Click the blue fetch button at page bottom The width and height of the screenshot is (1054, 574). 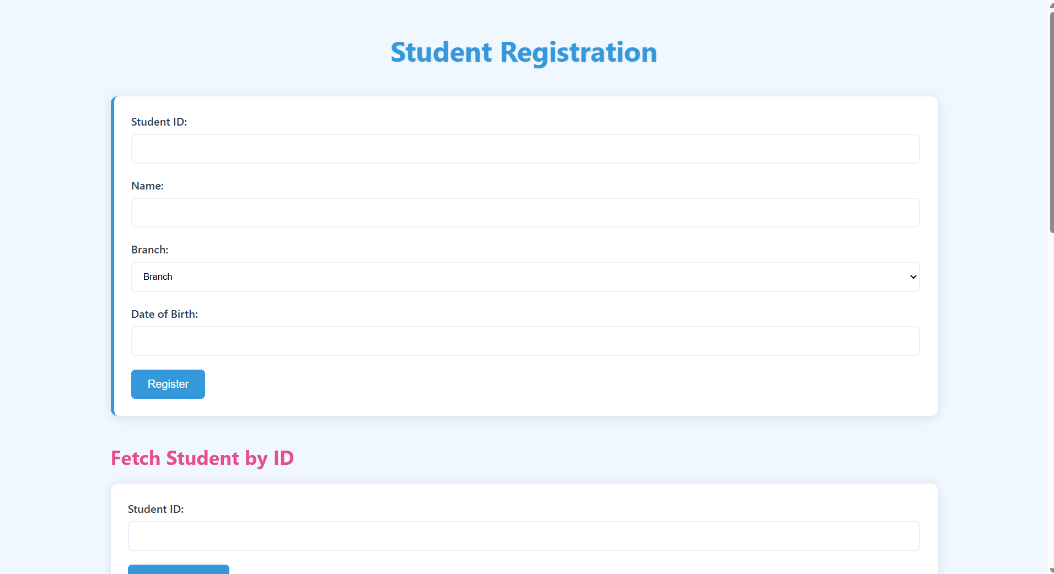coord(178,570)
